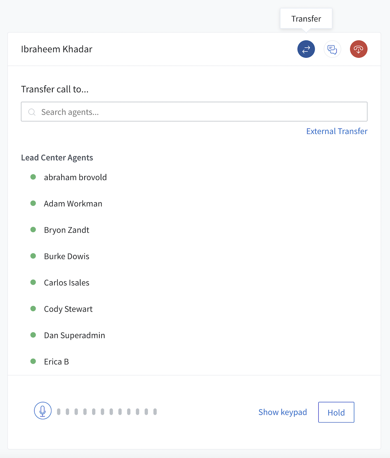Click the caller name Ibraheem Khadar
This screenshot has height=458, width=390.
coord(57,49)
